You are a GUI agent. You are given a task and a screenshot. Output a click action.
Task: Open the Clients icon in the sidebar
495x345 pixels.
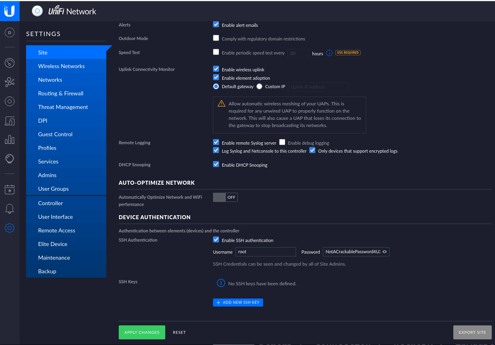10,121
